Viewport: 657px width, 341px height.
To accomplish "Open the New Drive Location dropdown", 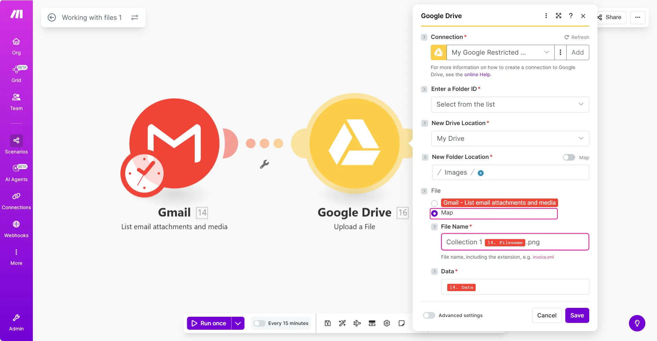I will pos(510,139).
